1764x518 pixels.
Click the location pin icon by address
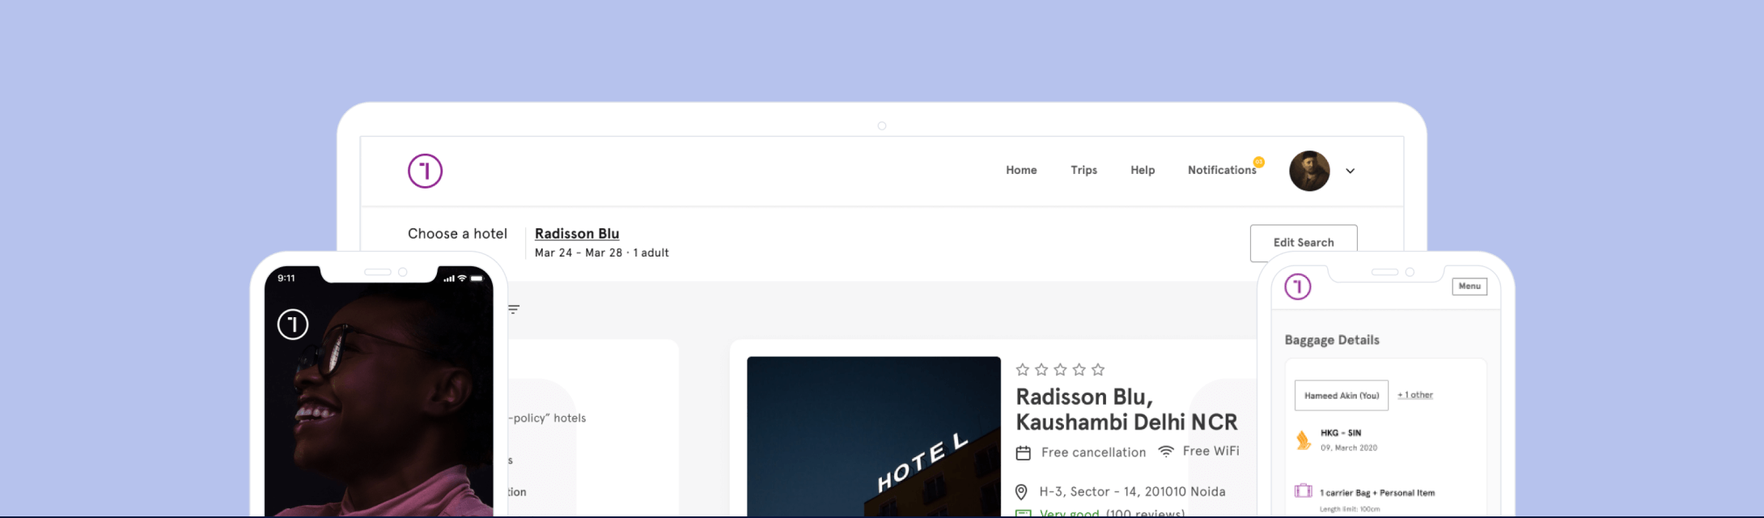[x=1021, y=492]
